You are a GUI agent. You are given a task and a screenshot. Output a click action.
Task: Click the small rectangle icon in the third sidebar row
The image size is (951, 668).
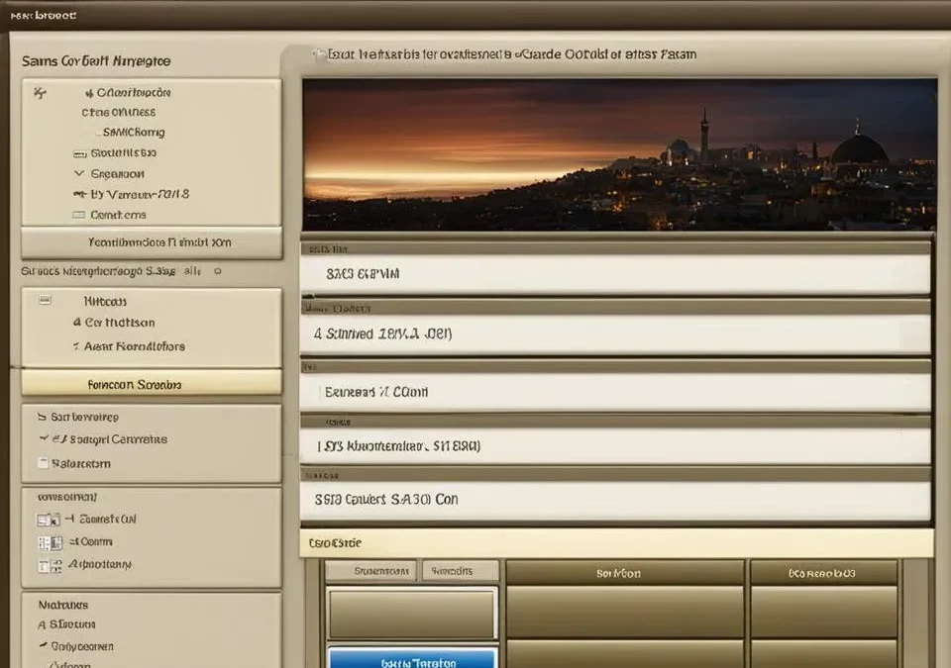(80, 153)
